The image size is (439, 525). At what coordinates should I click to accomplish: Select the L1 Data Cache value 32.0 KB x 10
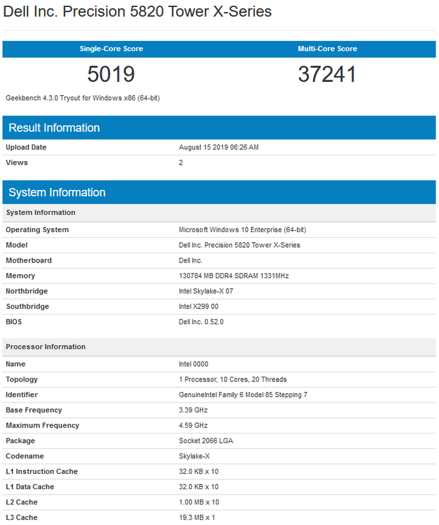(x=199, y=487)
